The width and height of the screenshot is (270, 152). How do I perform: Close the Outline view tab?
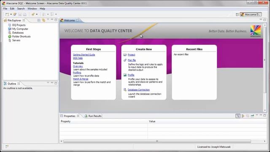[19, 84]
